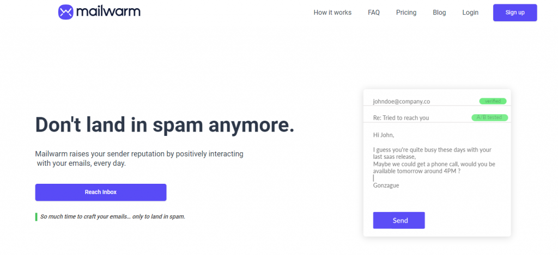
Task: Click the Sign up button
Action: 515,13
